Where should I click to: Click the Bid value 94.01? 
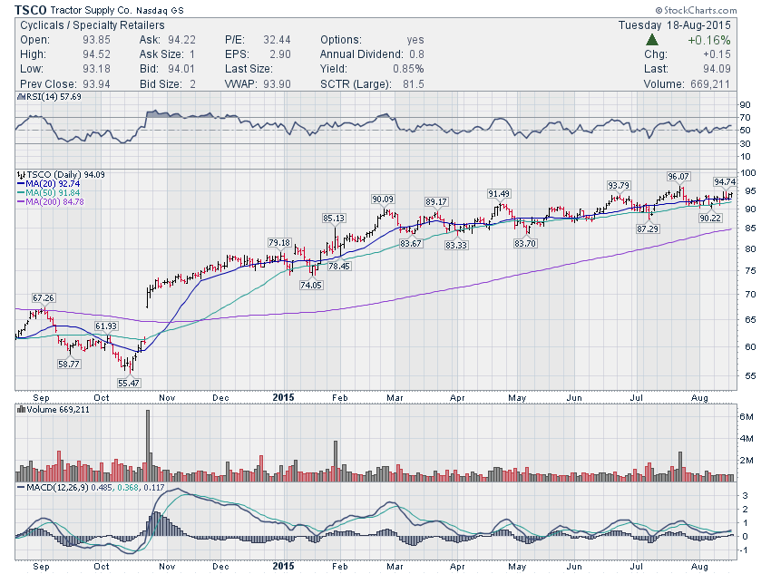[x=181, y=69]
